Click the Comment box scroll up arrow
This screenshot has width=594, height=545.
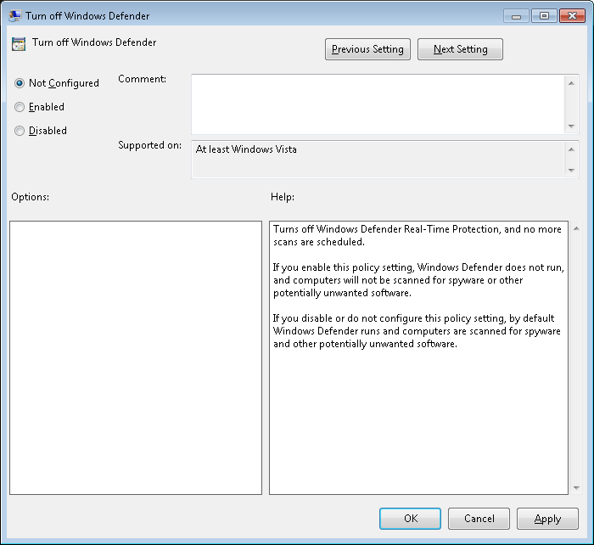pyautogui.click(x=571, y=83)
